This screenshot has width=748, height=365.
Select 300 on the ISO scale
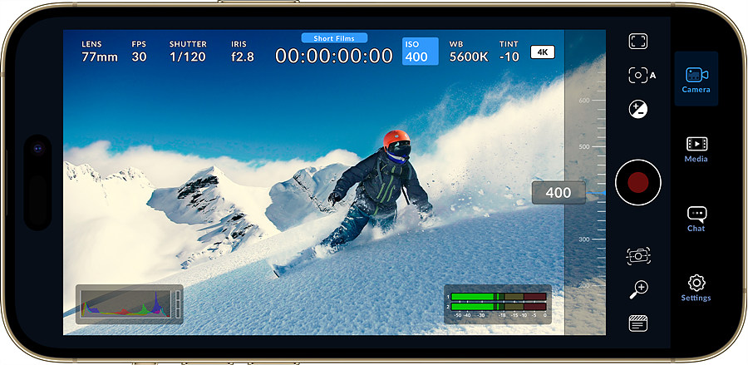584,239
